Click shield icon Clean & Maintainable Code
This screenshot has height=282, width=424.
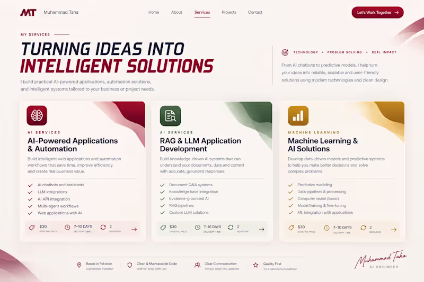pyautogui.click(x=130, y=265)
